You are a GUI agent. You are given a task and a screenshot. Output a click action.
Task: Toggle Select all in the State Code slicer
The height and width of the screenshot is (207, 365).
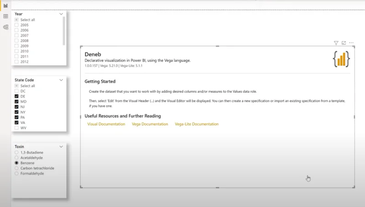pos(16,86)
